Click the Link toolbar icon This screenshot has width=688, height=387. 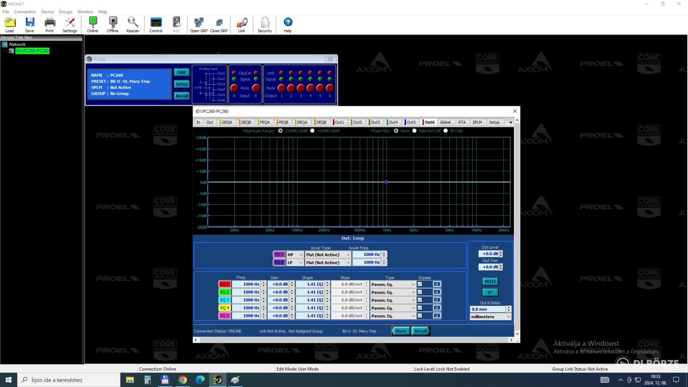[242, 22]
